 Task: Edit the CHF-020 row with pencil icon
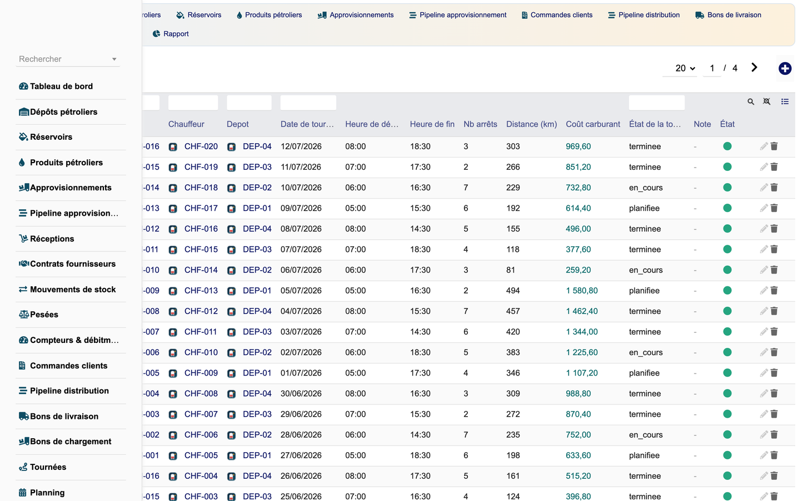click(x=764, y=146)
